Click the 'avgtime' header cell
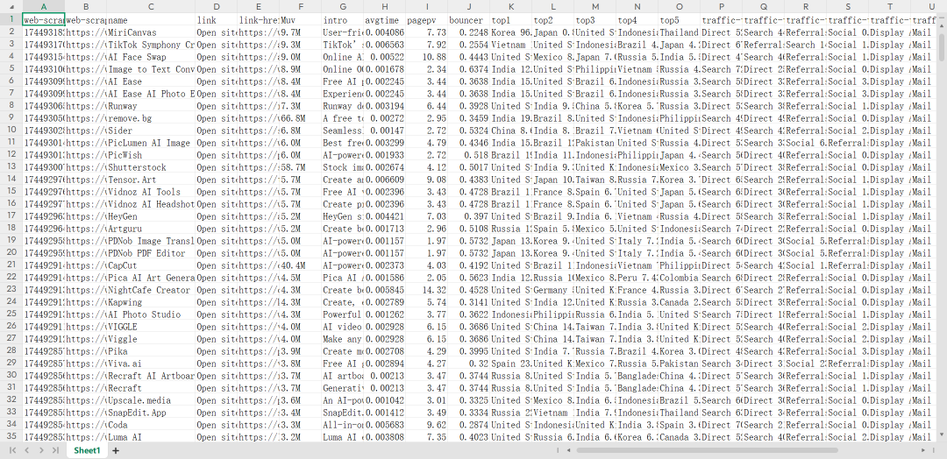Screen dimensions: 947x459 point(385,20)
